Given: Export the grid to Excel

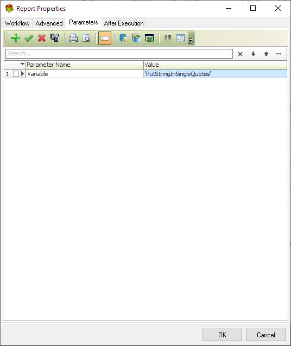Looking at the screenshot, I should (149, 38).
